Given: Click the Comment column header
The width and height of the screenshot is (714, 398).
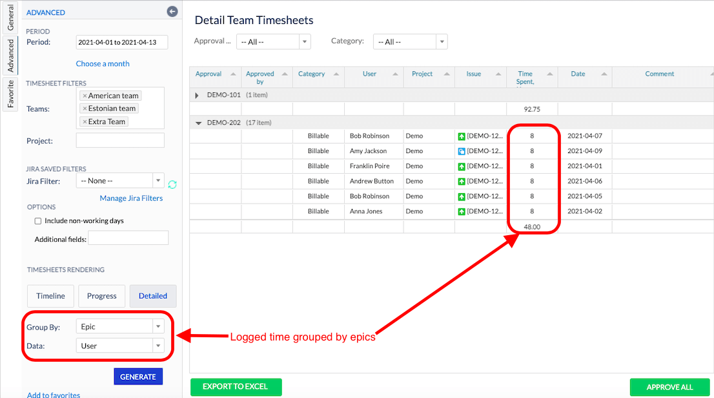Looking at the screenshot, I should [659, 74].
